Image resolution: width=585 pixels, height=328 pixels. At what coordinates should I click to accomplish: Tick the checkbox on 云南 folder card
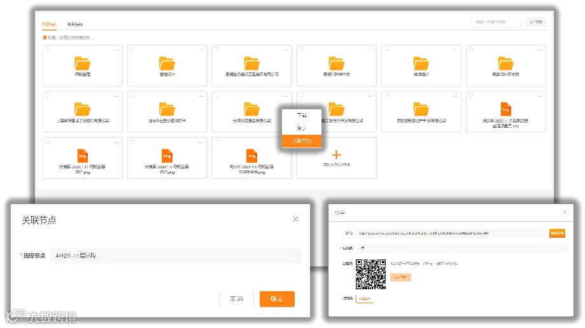[217, 95]
